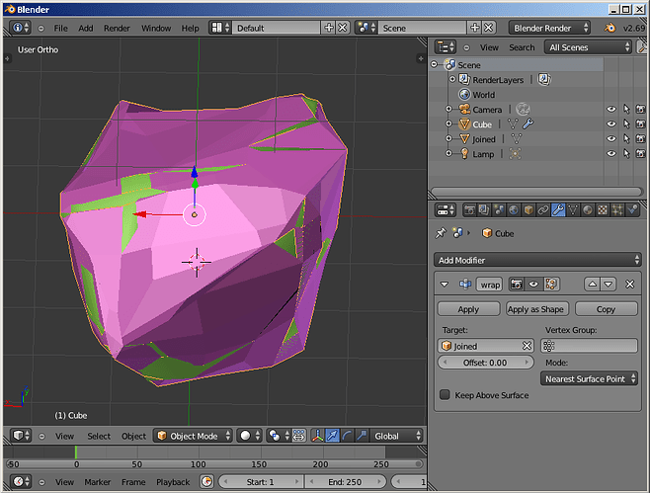Click the mesh data icon beside Joined
This screenshot has height=493, width=650.
click(x=516, y=138)
